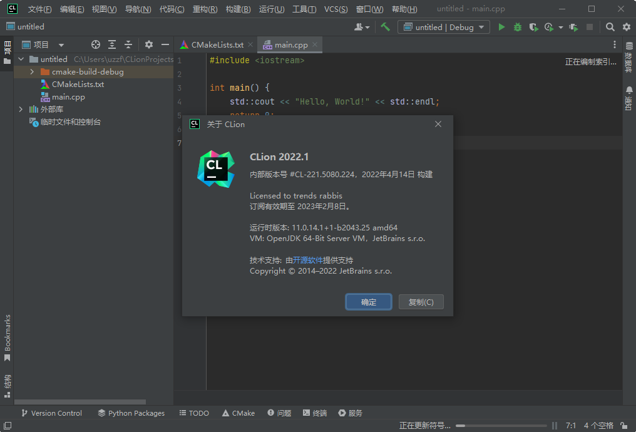
Task: Collapse the untitled project root node
Action: click(x=21, y=59)
